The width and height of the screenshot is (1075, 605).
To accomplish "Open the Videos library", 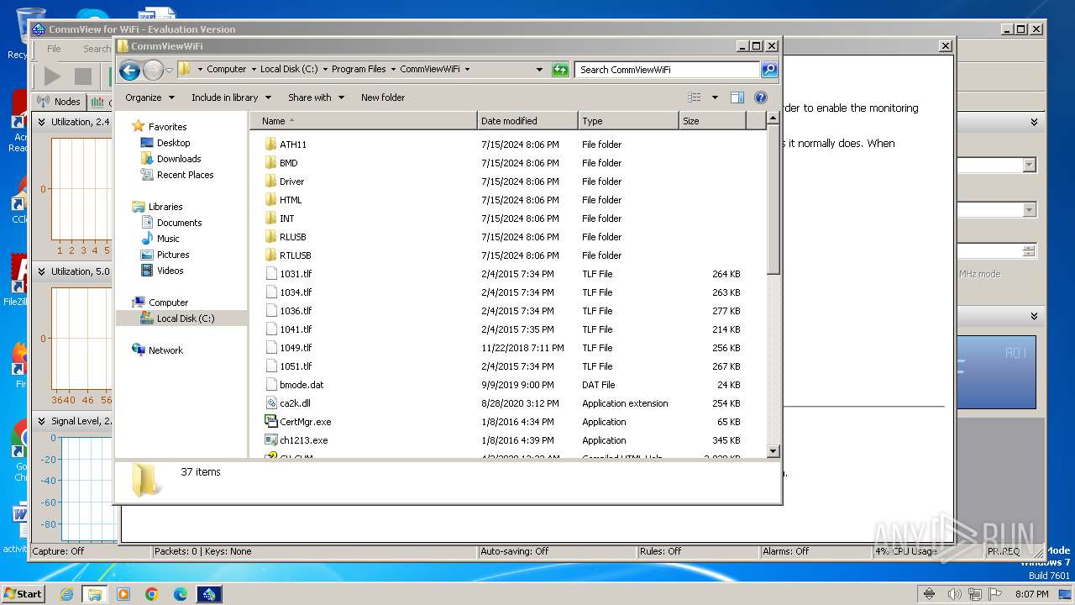I will click(x=170, y=271).
